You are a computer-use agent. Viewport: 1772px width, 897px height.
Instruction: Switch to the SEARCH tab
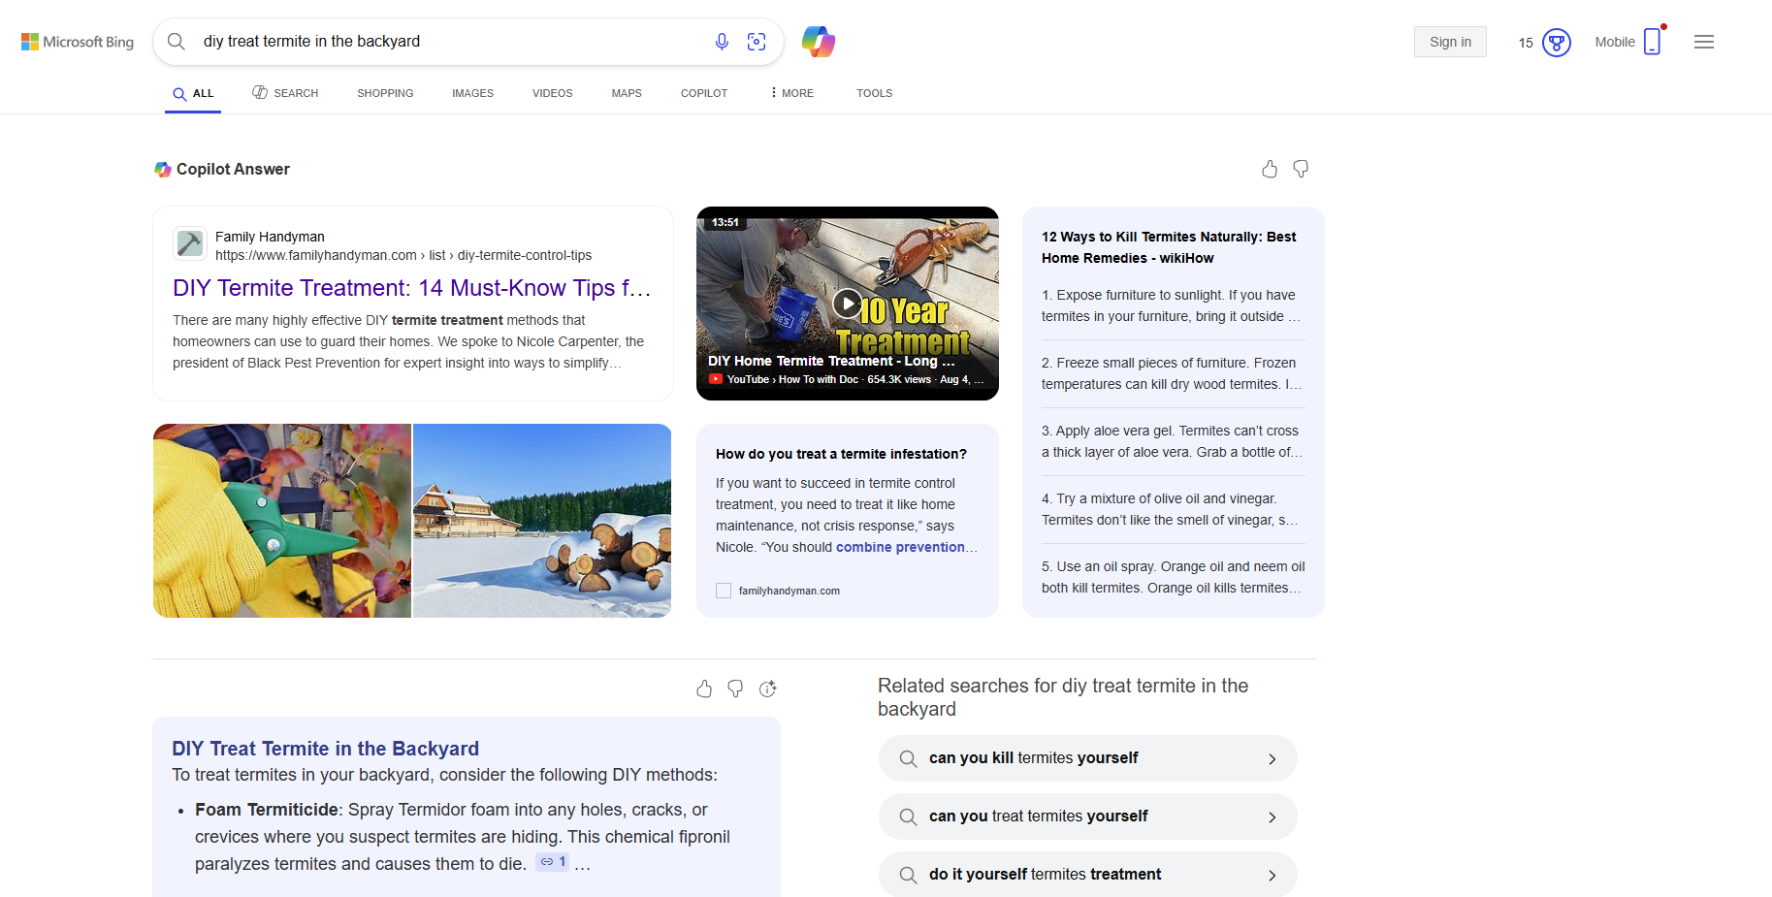click(x=285, y=93)
